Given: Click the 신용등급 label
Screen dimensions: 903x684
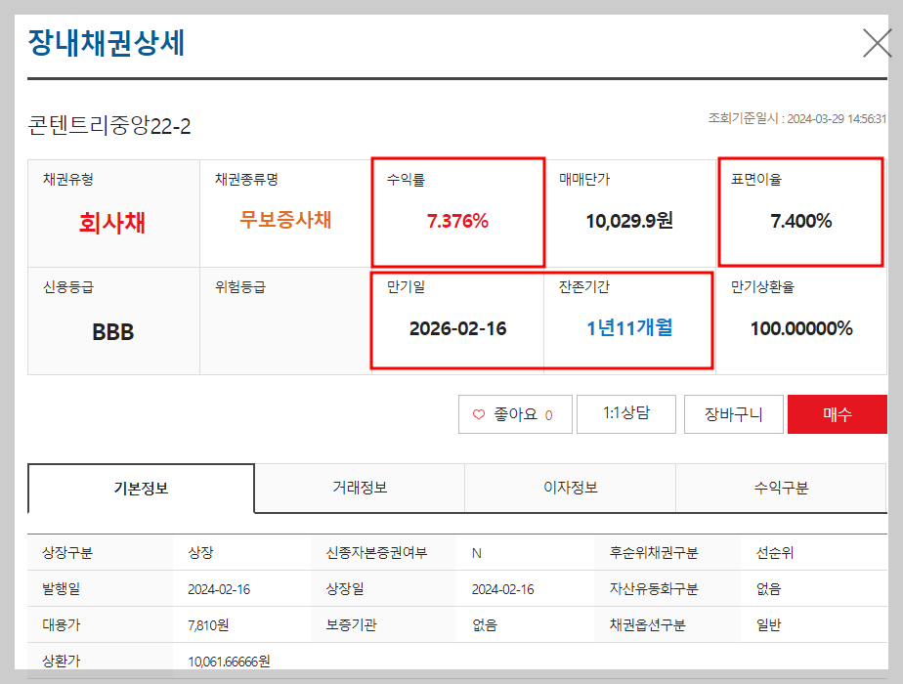Looking at the screenshot, I should click(68, 286).
